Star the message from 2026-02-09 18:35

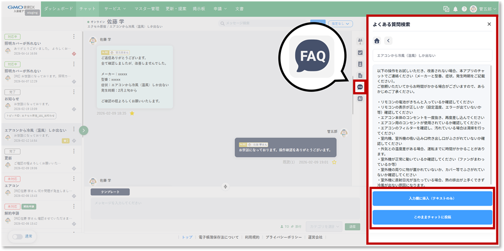132,113
